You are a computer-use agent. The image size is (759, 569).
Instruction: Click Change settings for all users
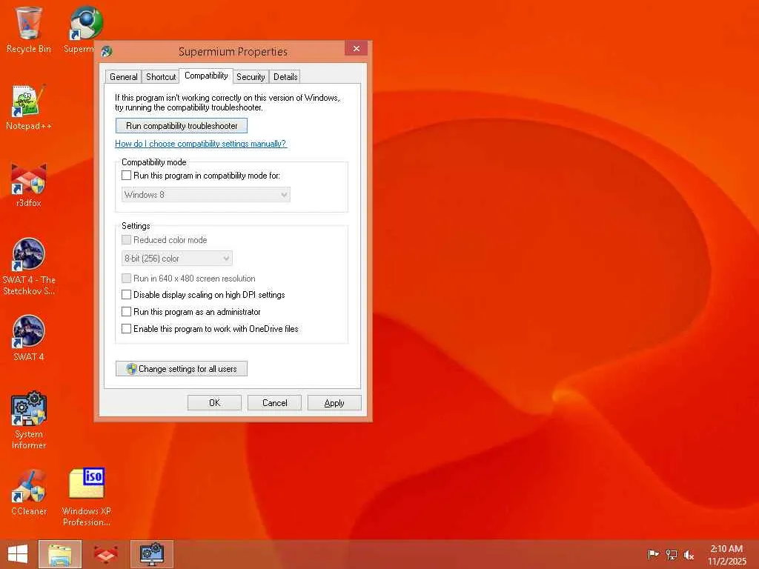click(x=182, y=369)
